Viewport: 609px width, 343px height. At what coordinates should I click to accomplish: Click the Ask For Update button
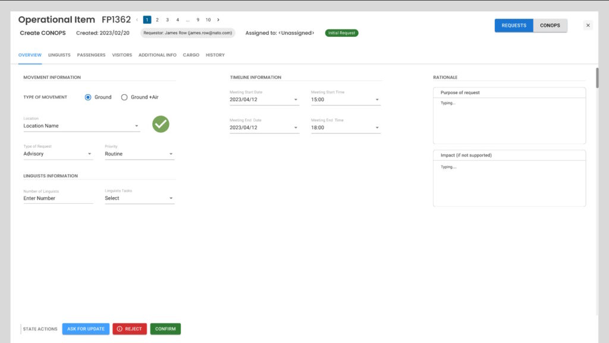[86, 329]
